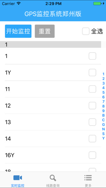The width and height of the screenshot is (106, 188).
Task: Tap the 线路查询 magnifier icon
Action: 53,178
